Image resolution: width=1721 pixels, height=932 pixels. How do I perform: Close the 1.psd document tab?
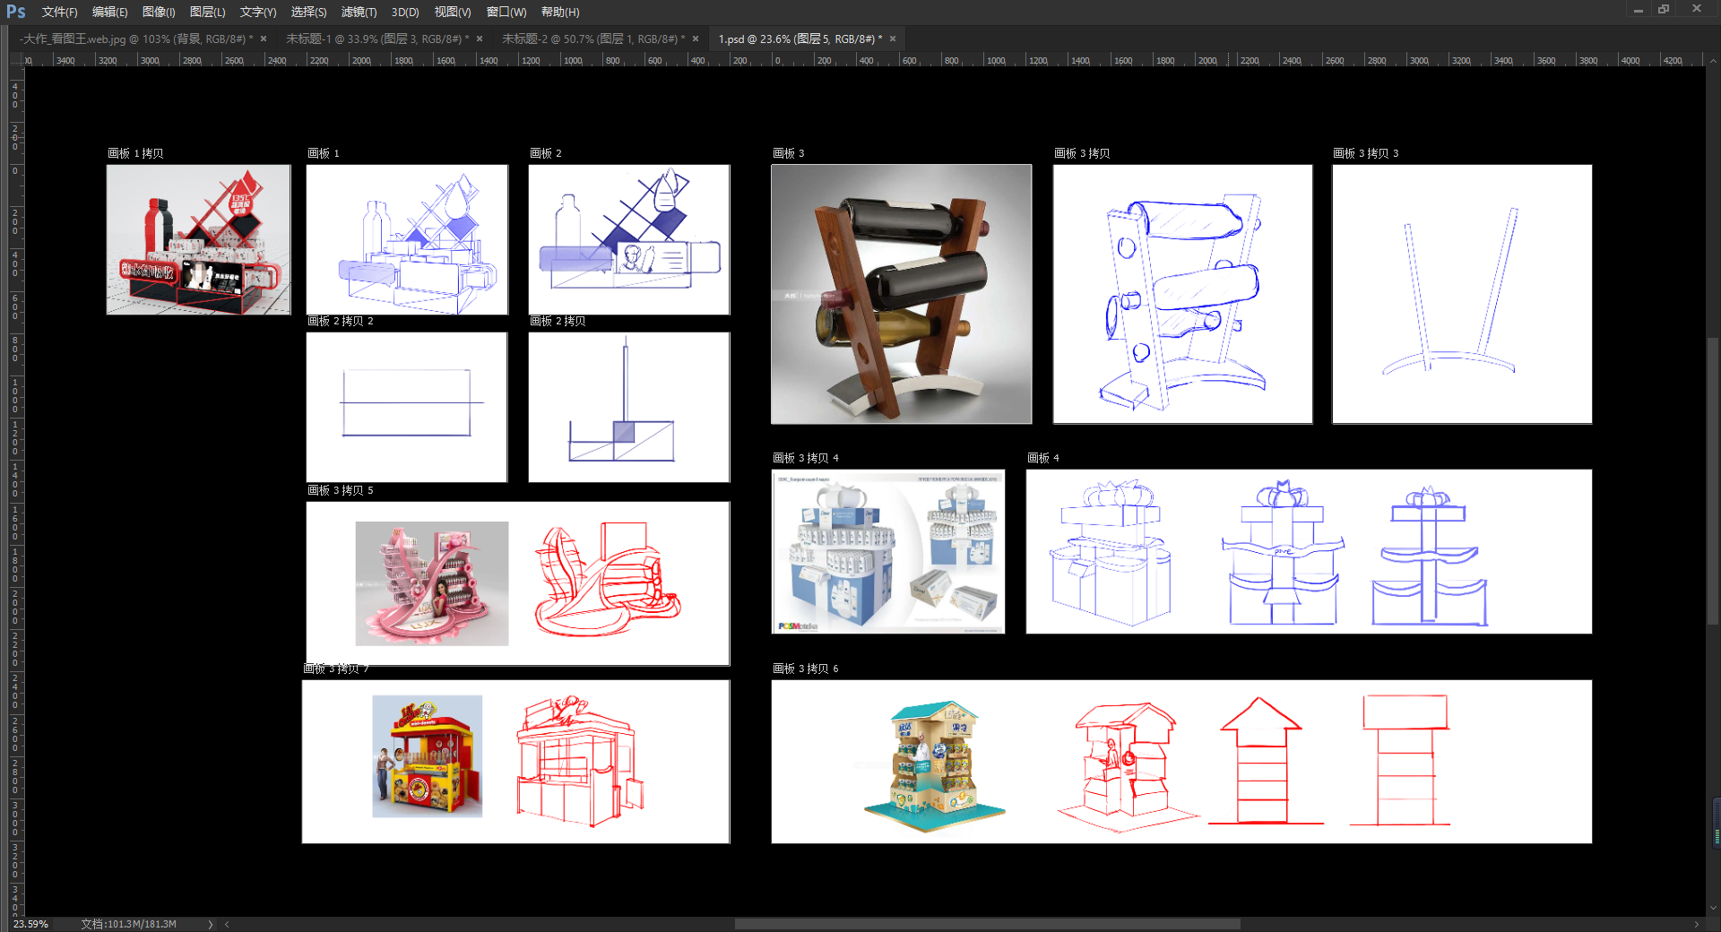coord(893,39)
